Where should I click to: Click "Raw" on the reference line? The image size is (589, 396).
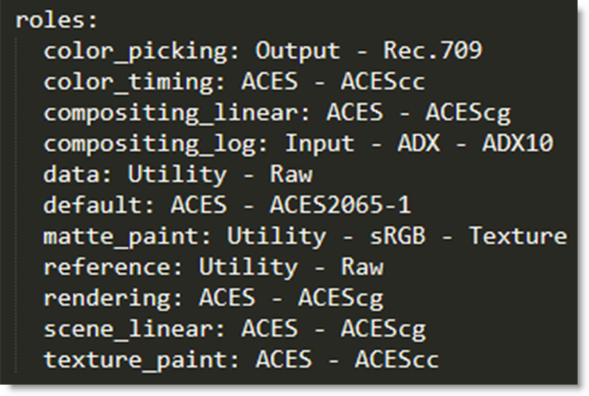[362, 267]
